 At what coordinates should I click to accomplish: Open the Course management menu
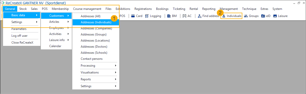(x=87, y=9)
